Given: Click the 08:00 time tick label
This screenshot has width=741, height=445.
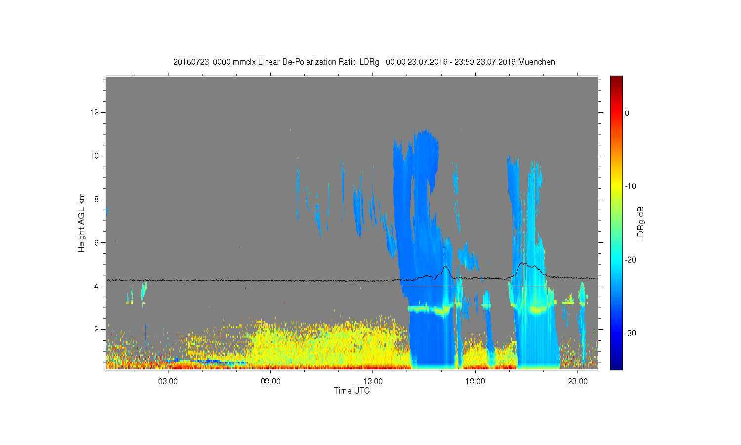Looking at the screenshot, I should click(x=271, y=382).
